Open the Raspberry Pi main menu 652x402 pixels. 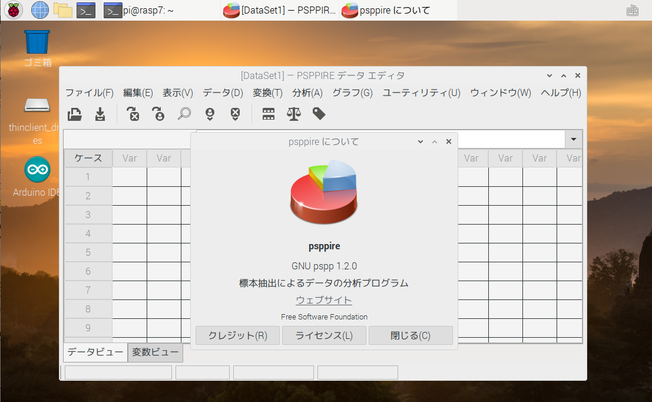pyautogui.click(x=14, y=10)
